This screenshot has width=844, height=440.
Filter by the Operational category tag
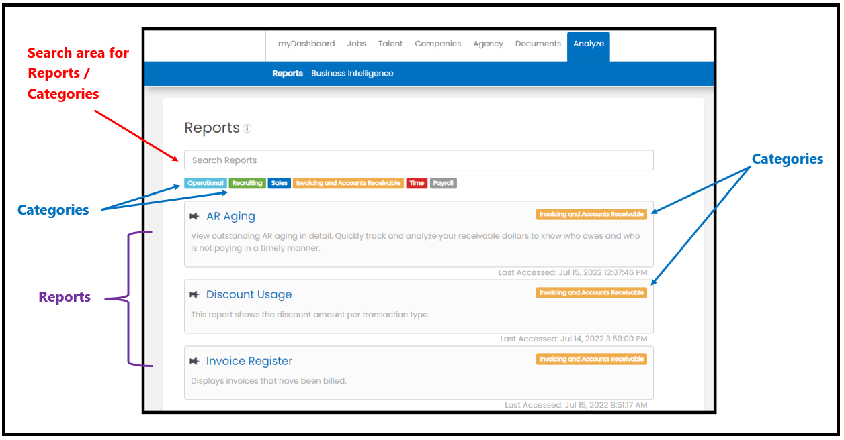pos(206,183)
